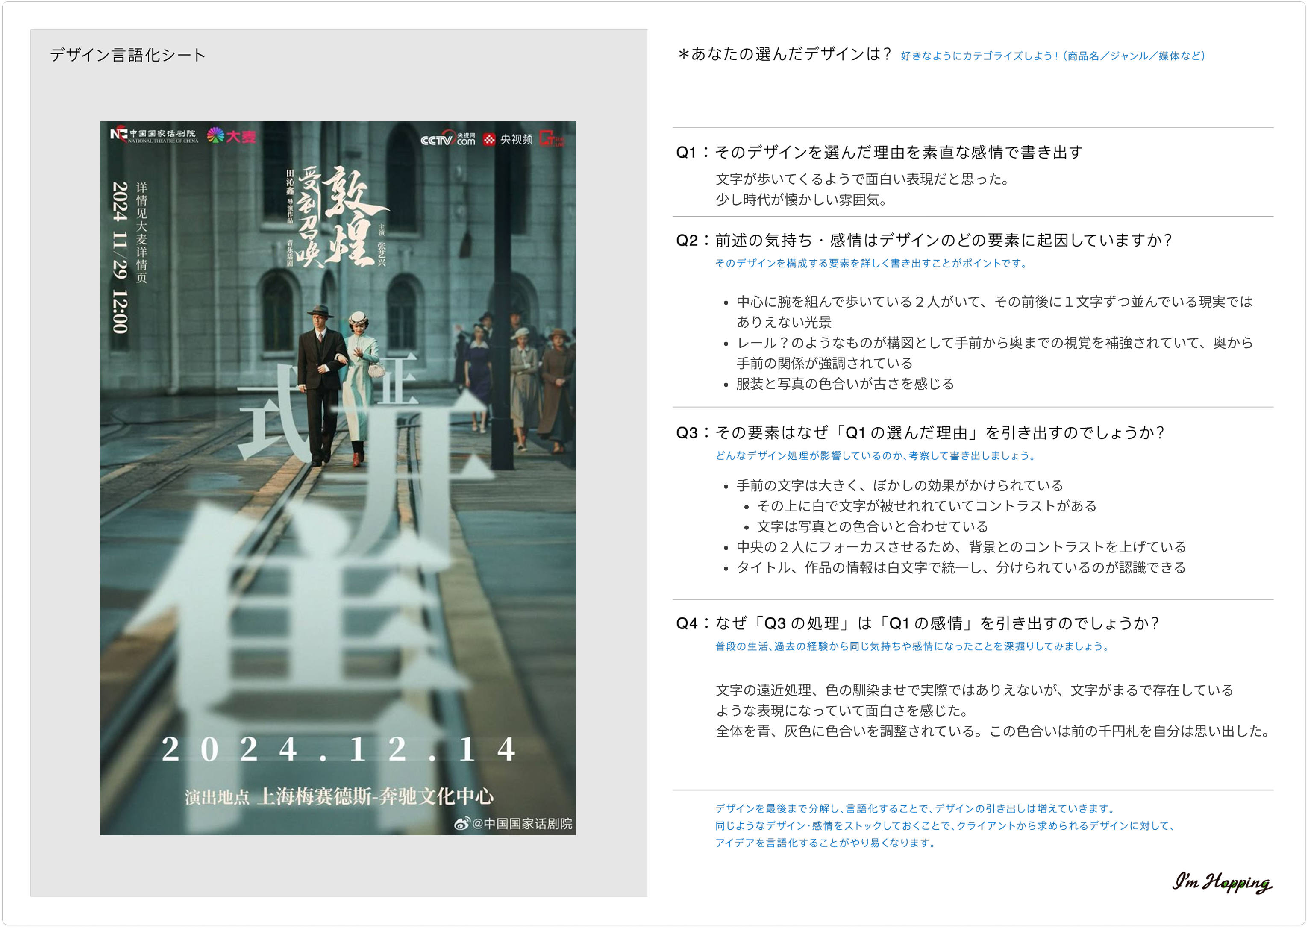1308x928 pixels.
Task: Click the Q3 question heading
Action: (920, 432)
